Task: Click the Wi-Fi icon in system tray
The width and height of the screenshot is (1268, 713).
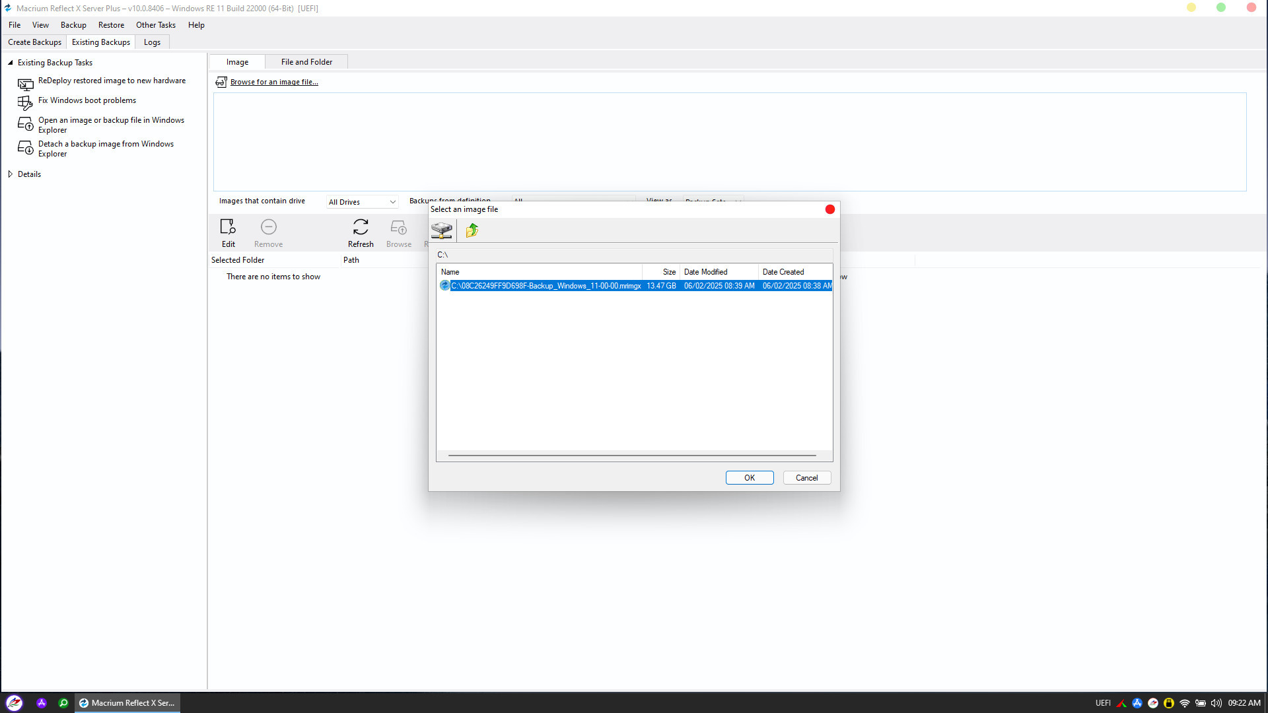Action: (1184, 703)
